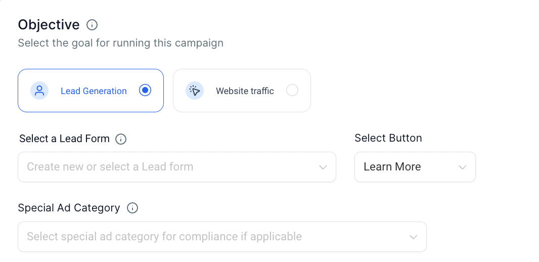Click the 'Special Ad Category' label text

coord(69,208)
